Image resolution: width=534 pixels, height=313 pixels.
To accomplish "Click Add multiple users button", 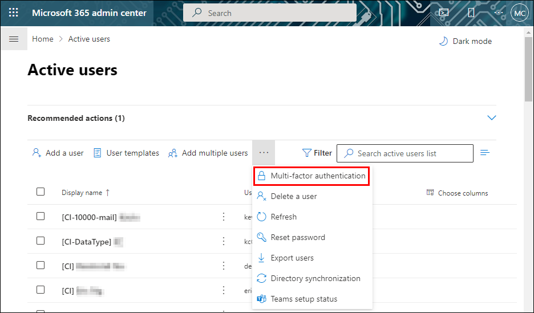I will (208, 153).
